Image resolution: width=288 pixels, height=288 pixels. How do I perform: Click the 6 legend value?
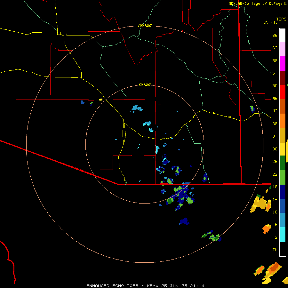[x=276, y=224]
